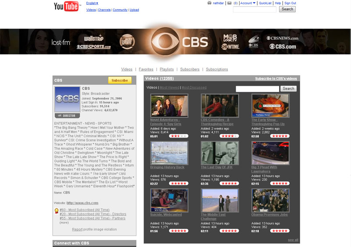Play The Middle East Challenge thumbnail
Screen dimensions: 351x247
pyautogui.click(x=220, y=200)
